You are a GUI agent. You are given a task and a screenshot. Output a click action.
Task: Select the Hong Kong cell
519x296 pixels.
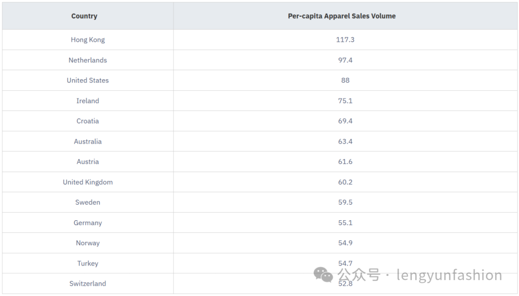point(88,40)
